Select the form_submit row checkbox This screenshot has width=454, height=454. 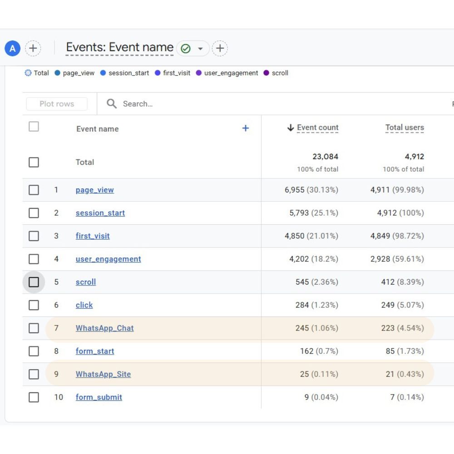point(34,397)
